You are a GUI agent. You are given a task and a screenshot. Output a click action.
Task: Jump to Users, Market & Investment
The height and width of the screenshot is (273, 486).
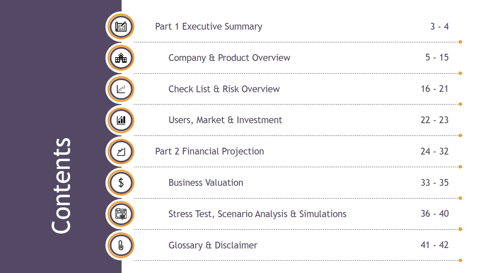(x=225, y=120)
